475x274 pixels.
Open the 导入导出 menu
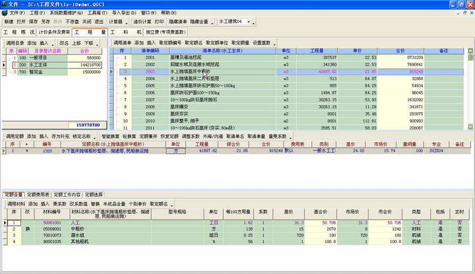coord(124,13)
